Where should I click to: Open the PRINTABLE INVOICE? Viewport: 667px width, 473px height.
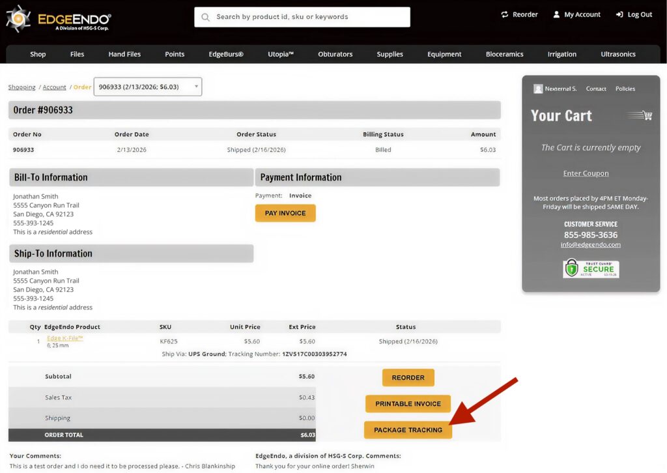pos(408,403)
